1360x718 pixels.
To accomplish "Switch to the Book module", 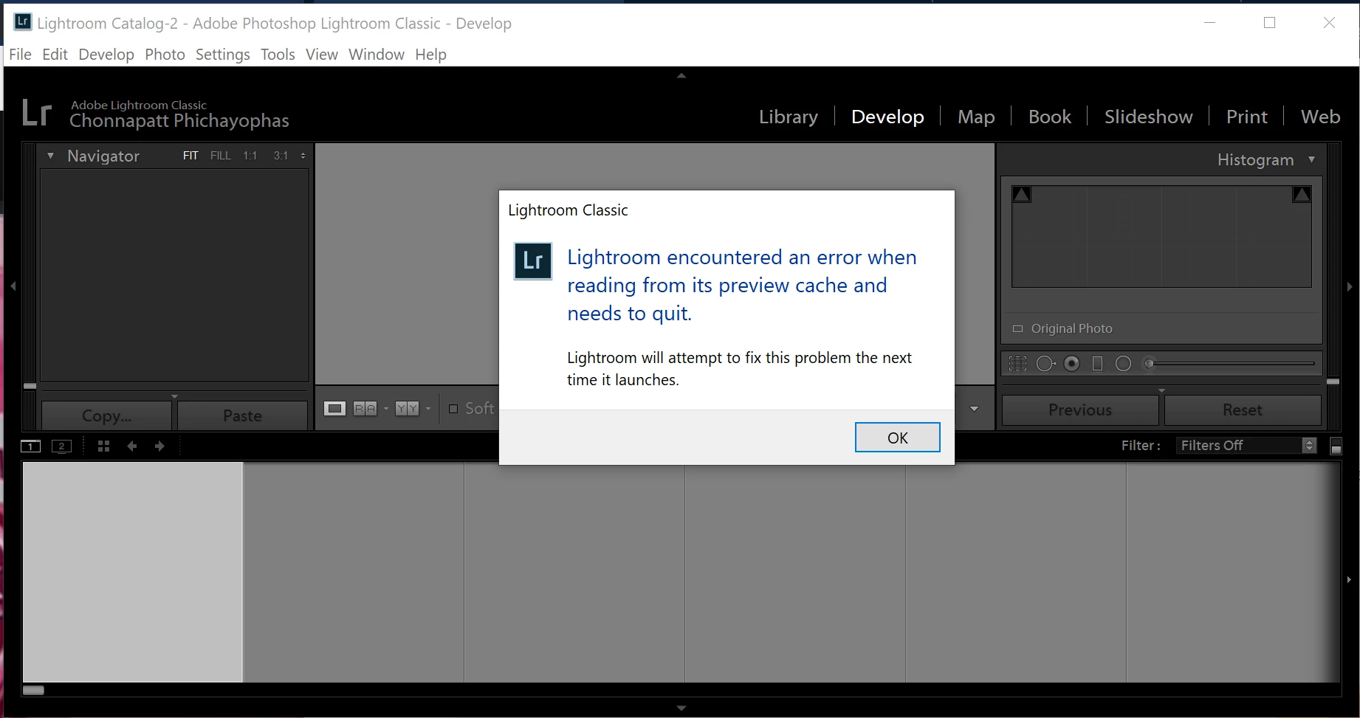I will 1049,117.
